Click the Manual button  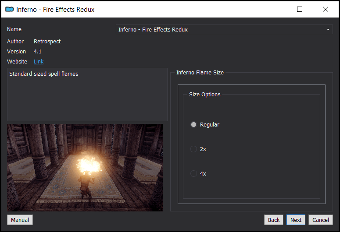point(20,220)
